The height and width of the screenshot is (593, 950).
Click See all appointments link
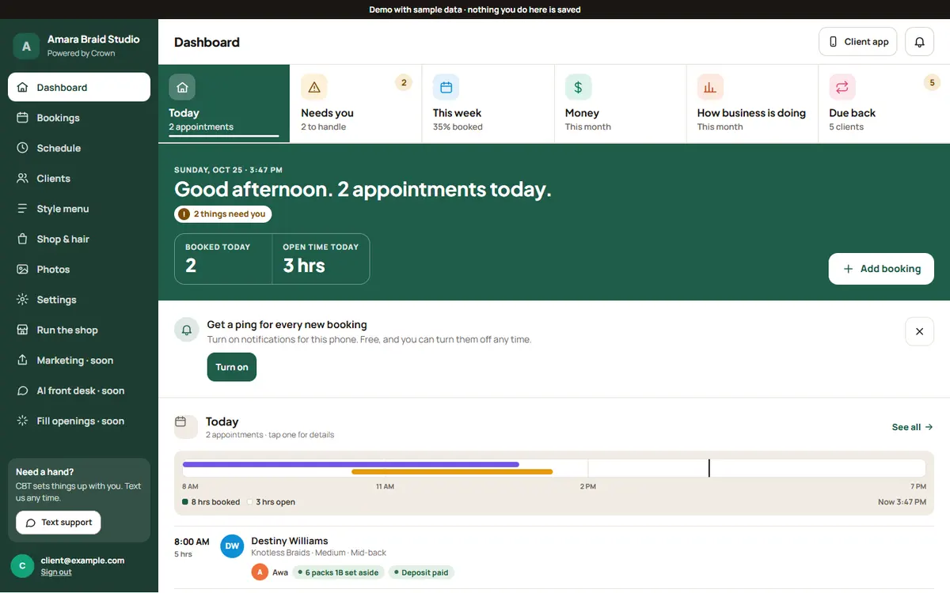[x=912, y=427]
